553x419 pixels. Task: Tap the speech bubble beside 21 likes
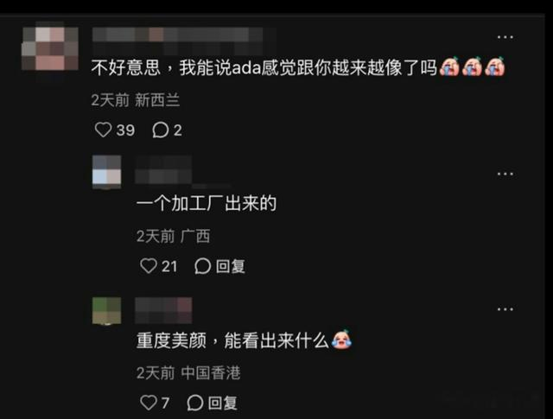203,266
